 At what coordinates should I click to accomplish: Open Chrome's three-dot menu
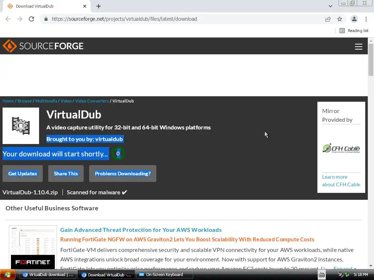(x=366, y=19)
